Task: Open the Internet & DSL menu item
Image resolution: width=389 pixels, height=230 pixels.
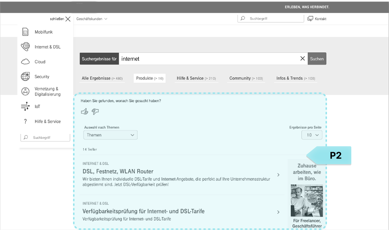Action: pos(48,47)
